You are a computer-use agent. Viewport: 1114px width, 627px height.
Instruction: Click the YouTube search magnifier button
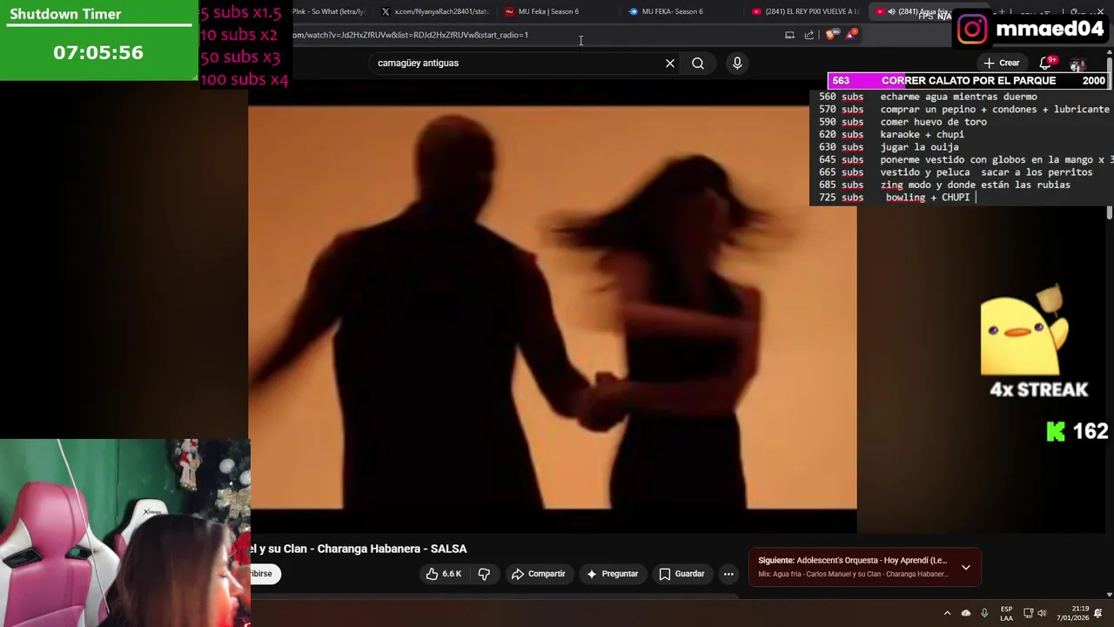(698, 63)
